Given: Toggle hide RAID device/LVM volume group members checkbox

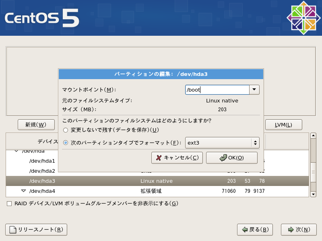Looking at the screenshot, I should pyautogui.click(x=9, y=204).
